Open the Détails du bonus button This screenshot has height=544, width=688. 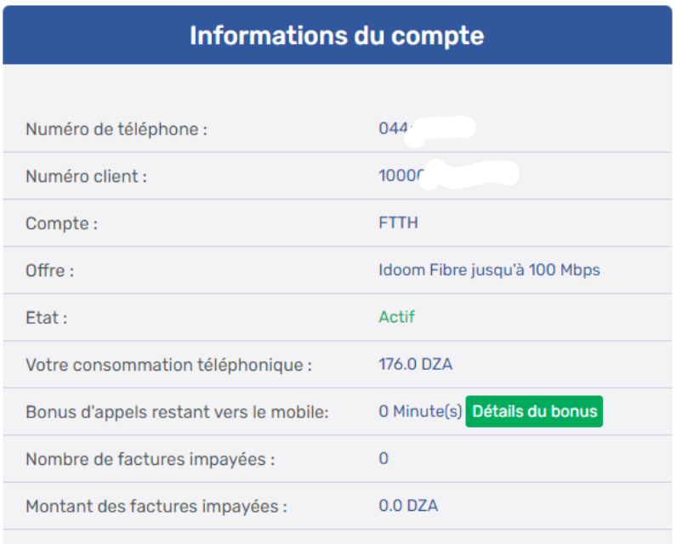[534, 411]
